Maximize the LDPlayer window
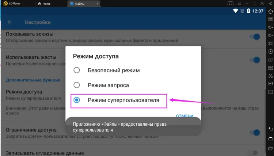 (x=254, y=4)
